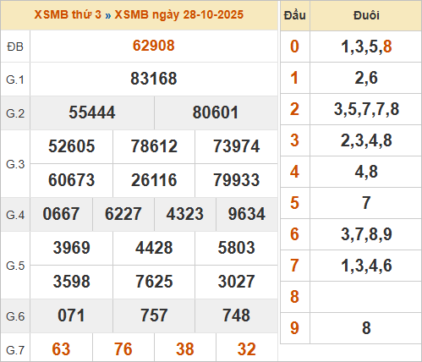Click Đầu 3 in the tail table
Screen dimensions: 422x362
click(294, 140)
